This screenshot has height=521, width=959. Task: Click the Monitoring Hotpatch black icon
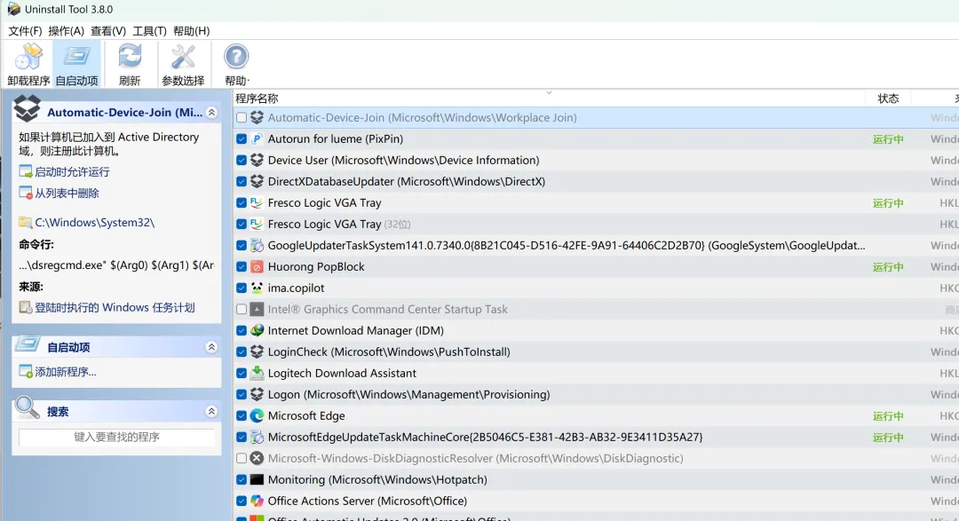[257, 479]
